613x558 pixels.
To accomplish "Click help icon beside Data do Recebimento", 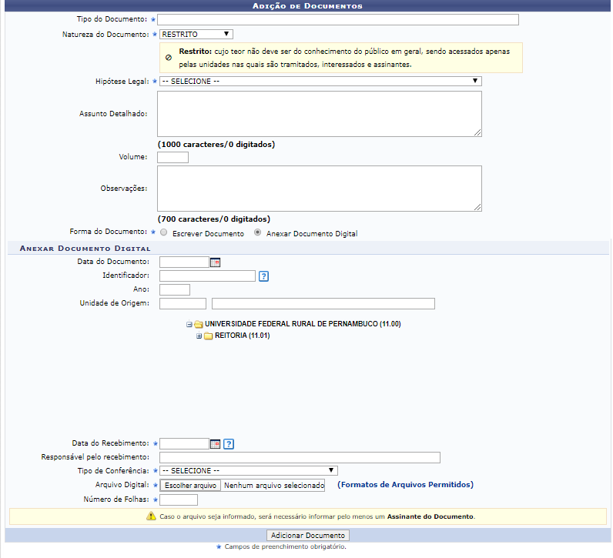I will (229, 444).
